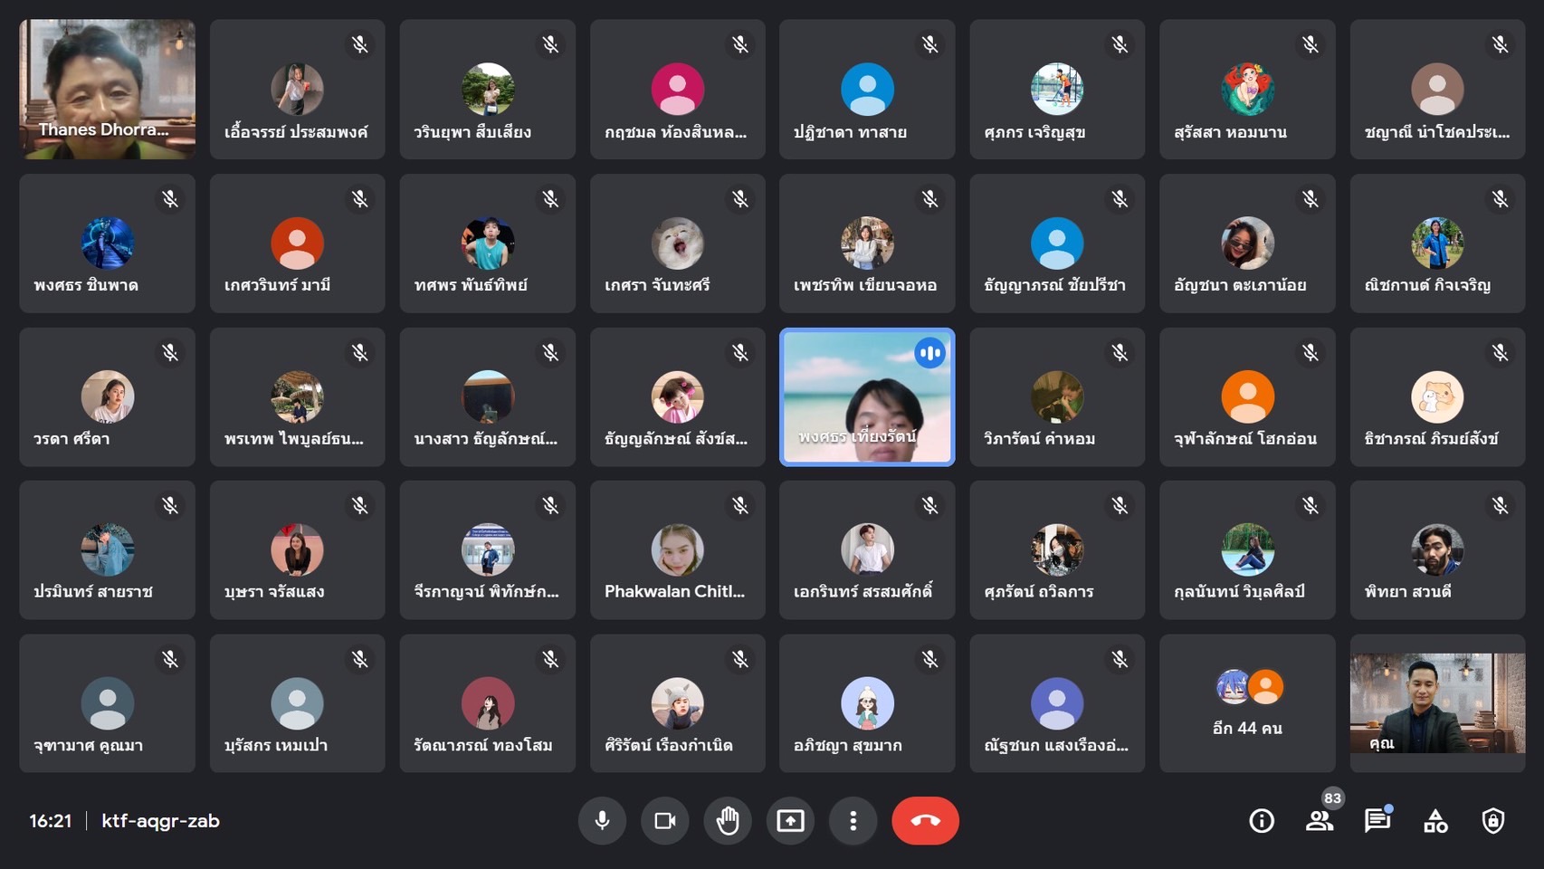1544x869 pixels.
Task: Toggle the microphone button in the bottom bar
Action: pyautogui.click(x=602, y=821)
